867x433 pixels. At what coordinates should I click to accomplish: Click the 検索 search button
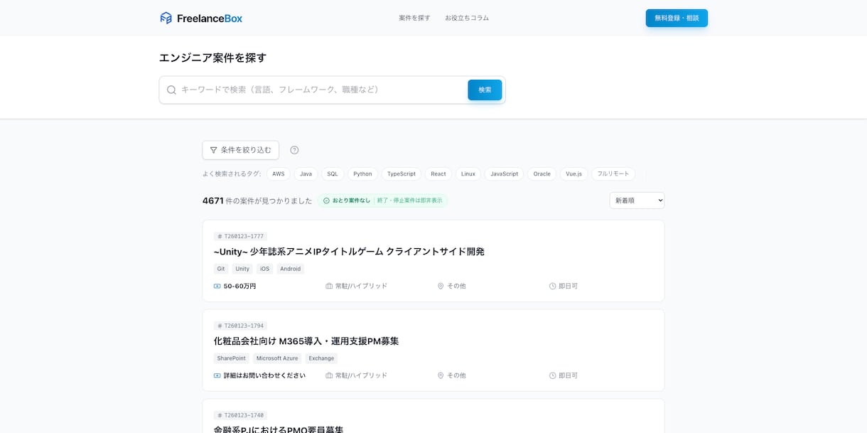point(485,90)
